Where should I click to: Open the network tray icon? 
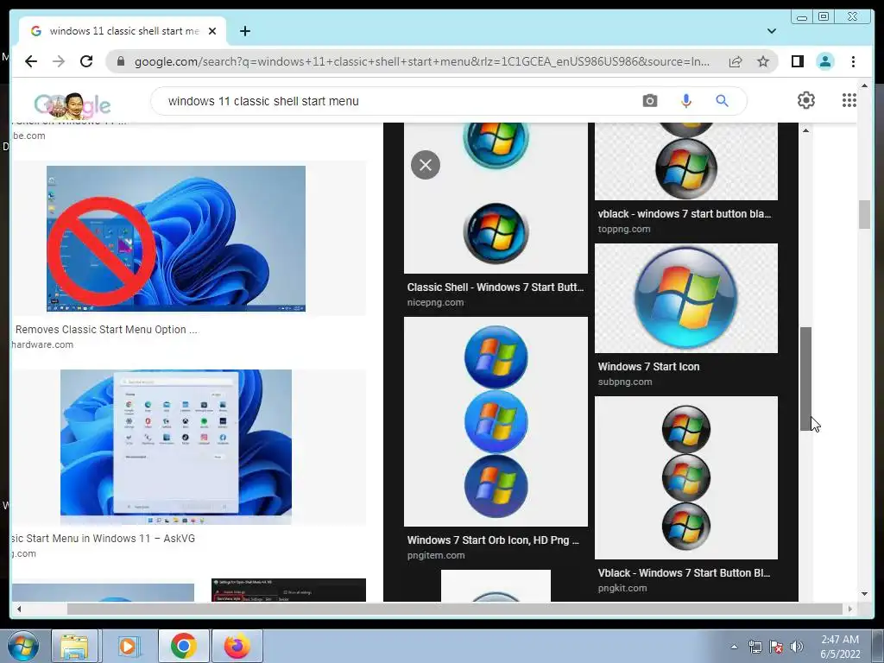[755, 647]
